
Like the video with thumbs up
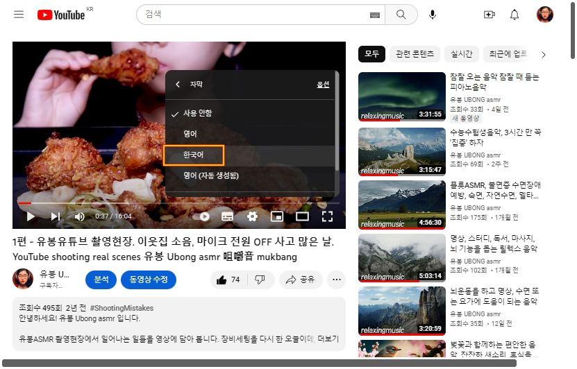(x=228, y=280)
